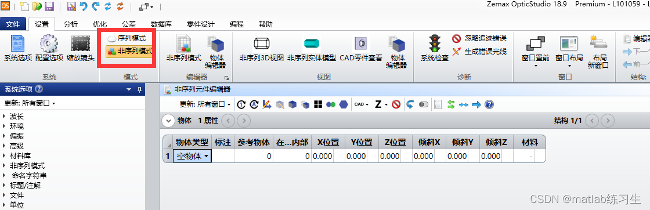Screen dimensions: 650x210
Task: Click the red prohibition icon in editor toolbar
Action: 396,104
